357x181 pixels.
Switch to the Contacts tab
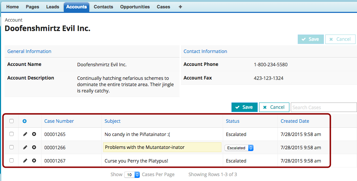coord(104,7)
